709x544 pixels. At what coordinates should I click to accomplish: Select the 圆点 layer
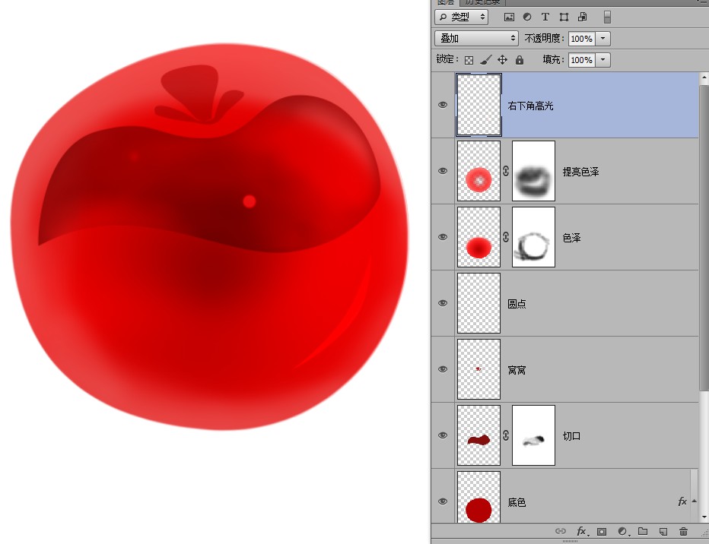565,303
